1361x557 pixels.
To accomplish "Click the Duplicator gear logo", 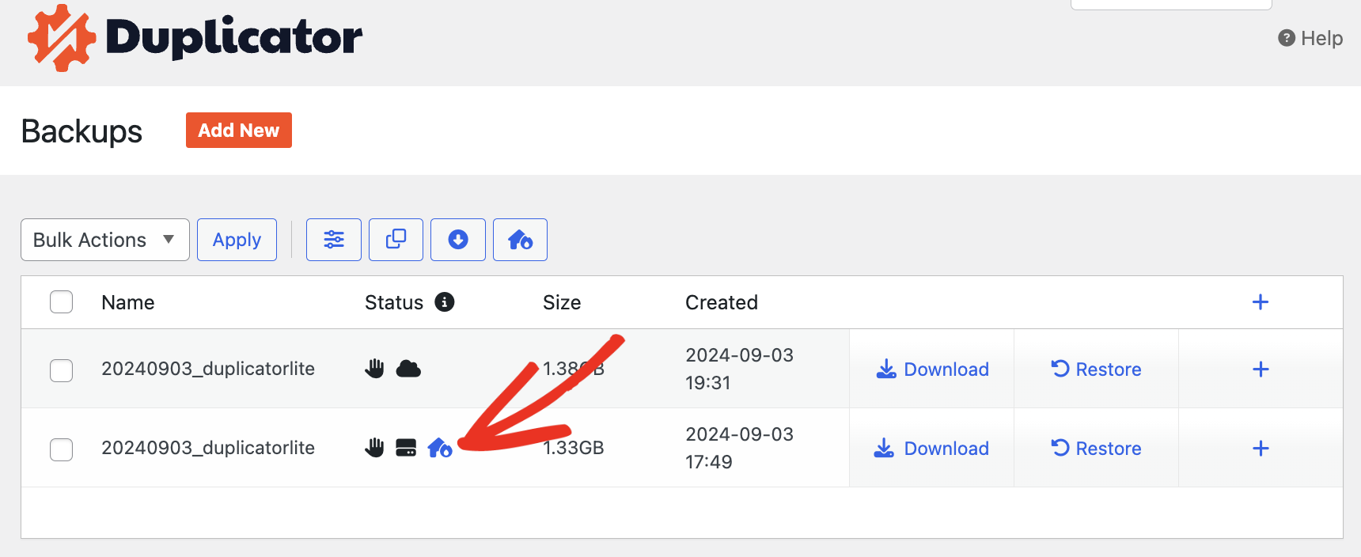I will [x=62, y=38].
